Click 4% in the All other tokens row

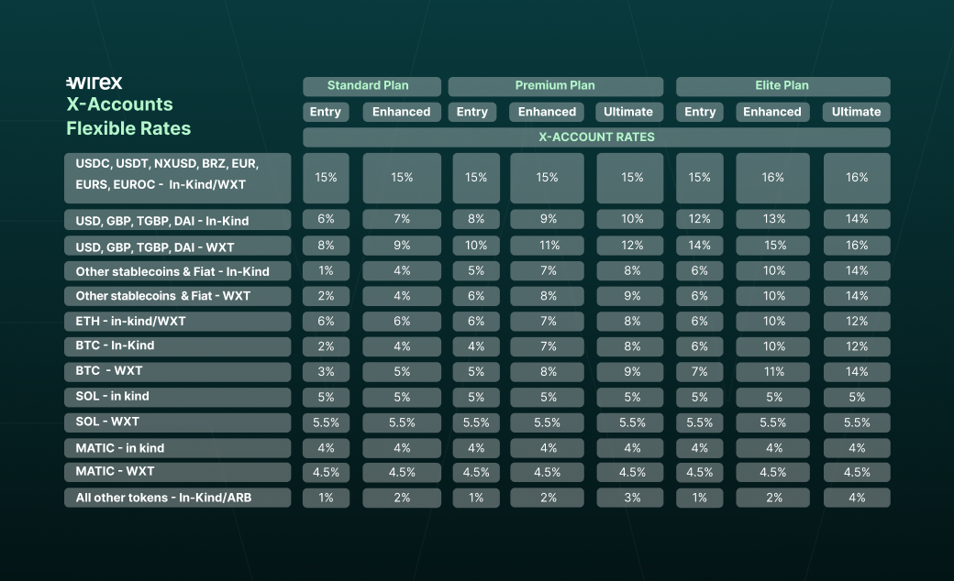(x=857, y=498)
